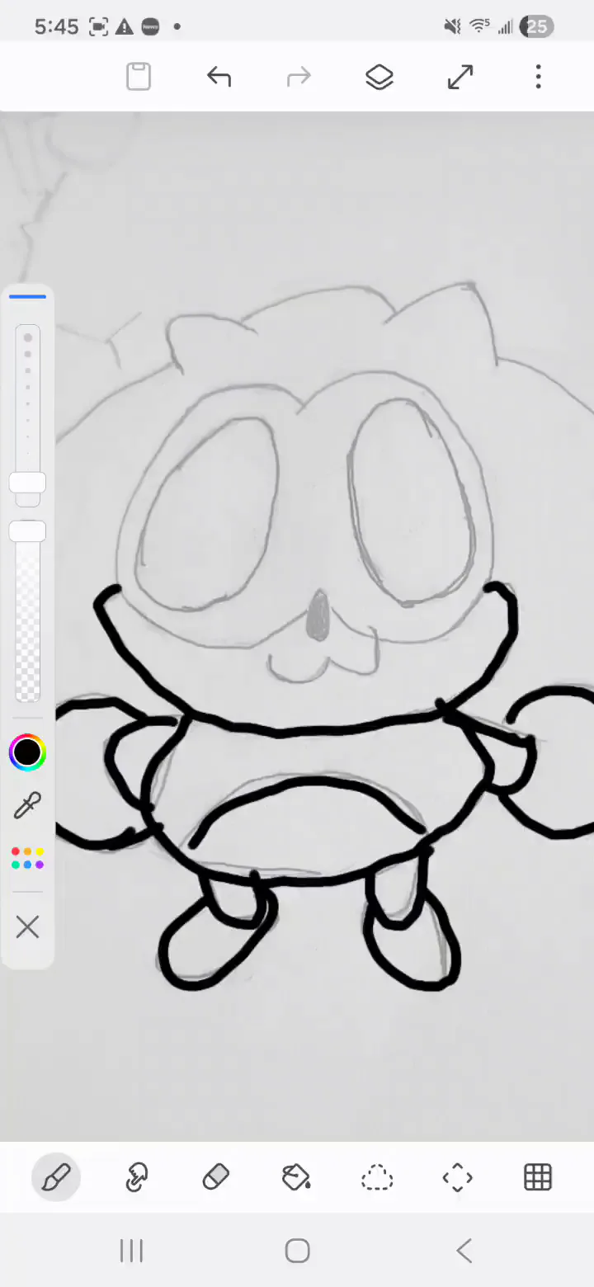Close the brush settings side panel
This screenshot has width=594, height=1287.
click(27, 927)
